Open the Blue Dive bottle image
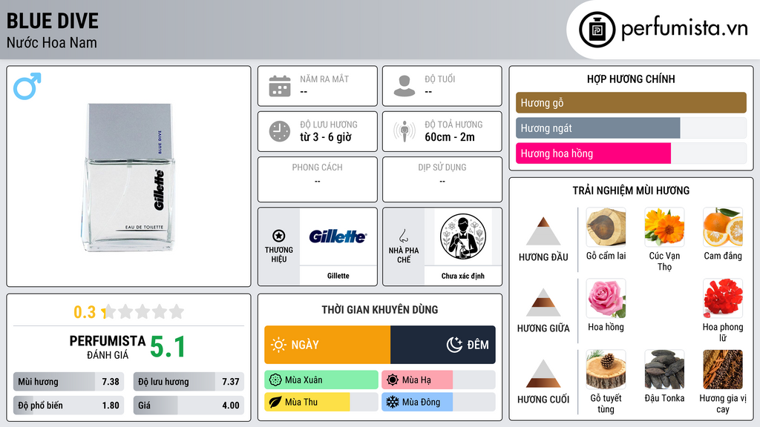Viewport: 760px width, 427px height. pos(128,177)
